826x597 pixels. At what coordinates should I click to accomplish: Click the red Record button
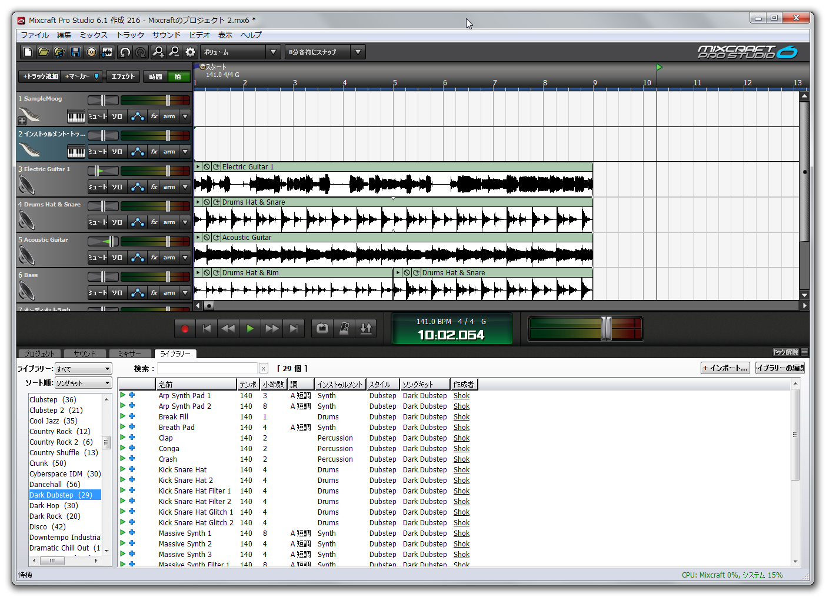coord(185,329)
